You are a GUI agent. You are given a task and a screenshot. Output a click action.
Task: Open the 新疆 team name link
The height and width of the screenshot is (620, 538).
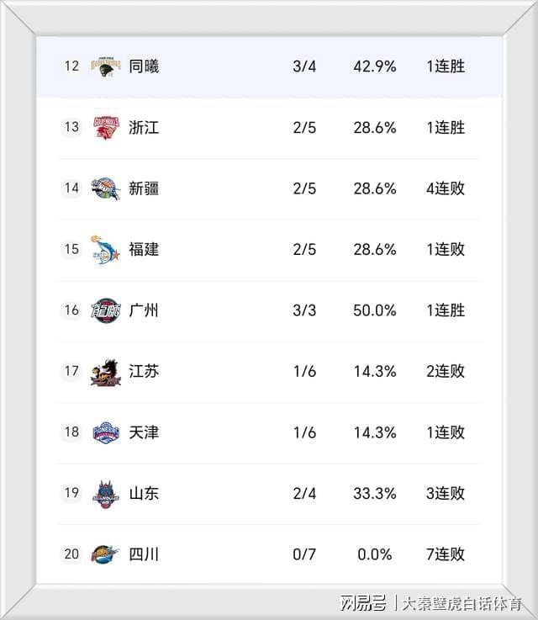point(144,188)
